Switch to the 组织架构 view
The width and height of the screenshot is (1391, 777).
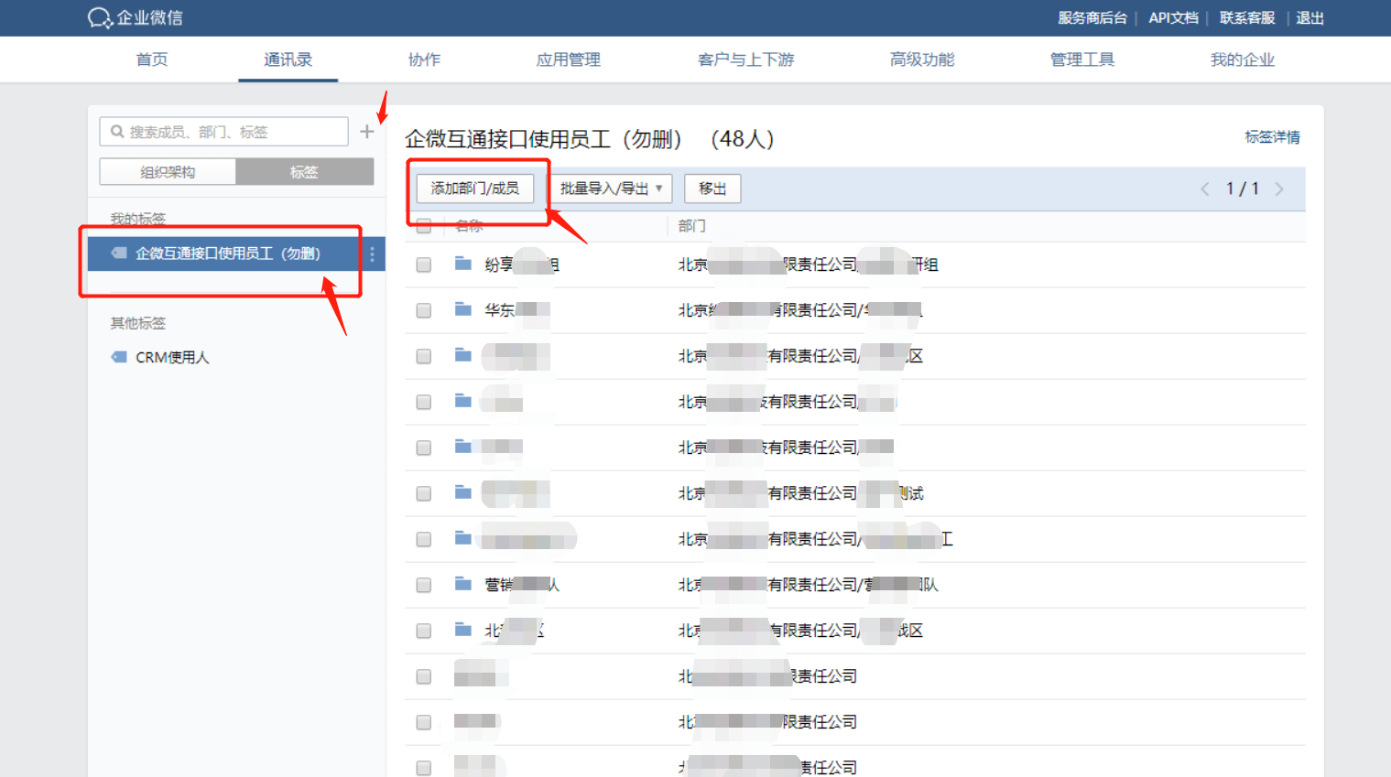(168, 172)
